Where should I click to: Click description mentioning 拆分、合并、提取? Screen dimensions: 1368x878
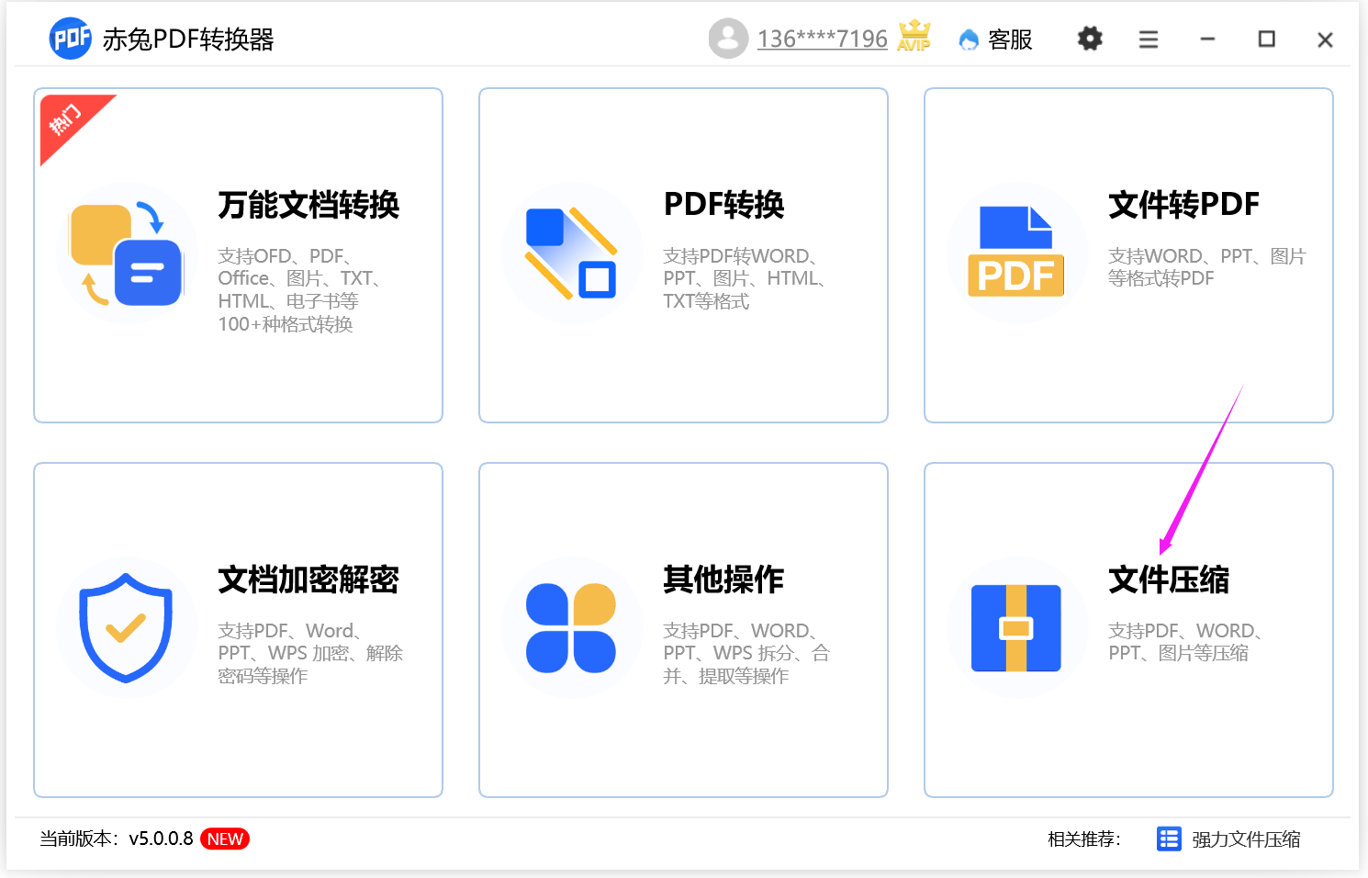(746, 653)
